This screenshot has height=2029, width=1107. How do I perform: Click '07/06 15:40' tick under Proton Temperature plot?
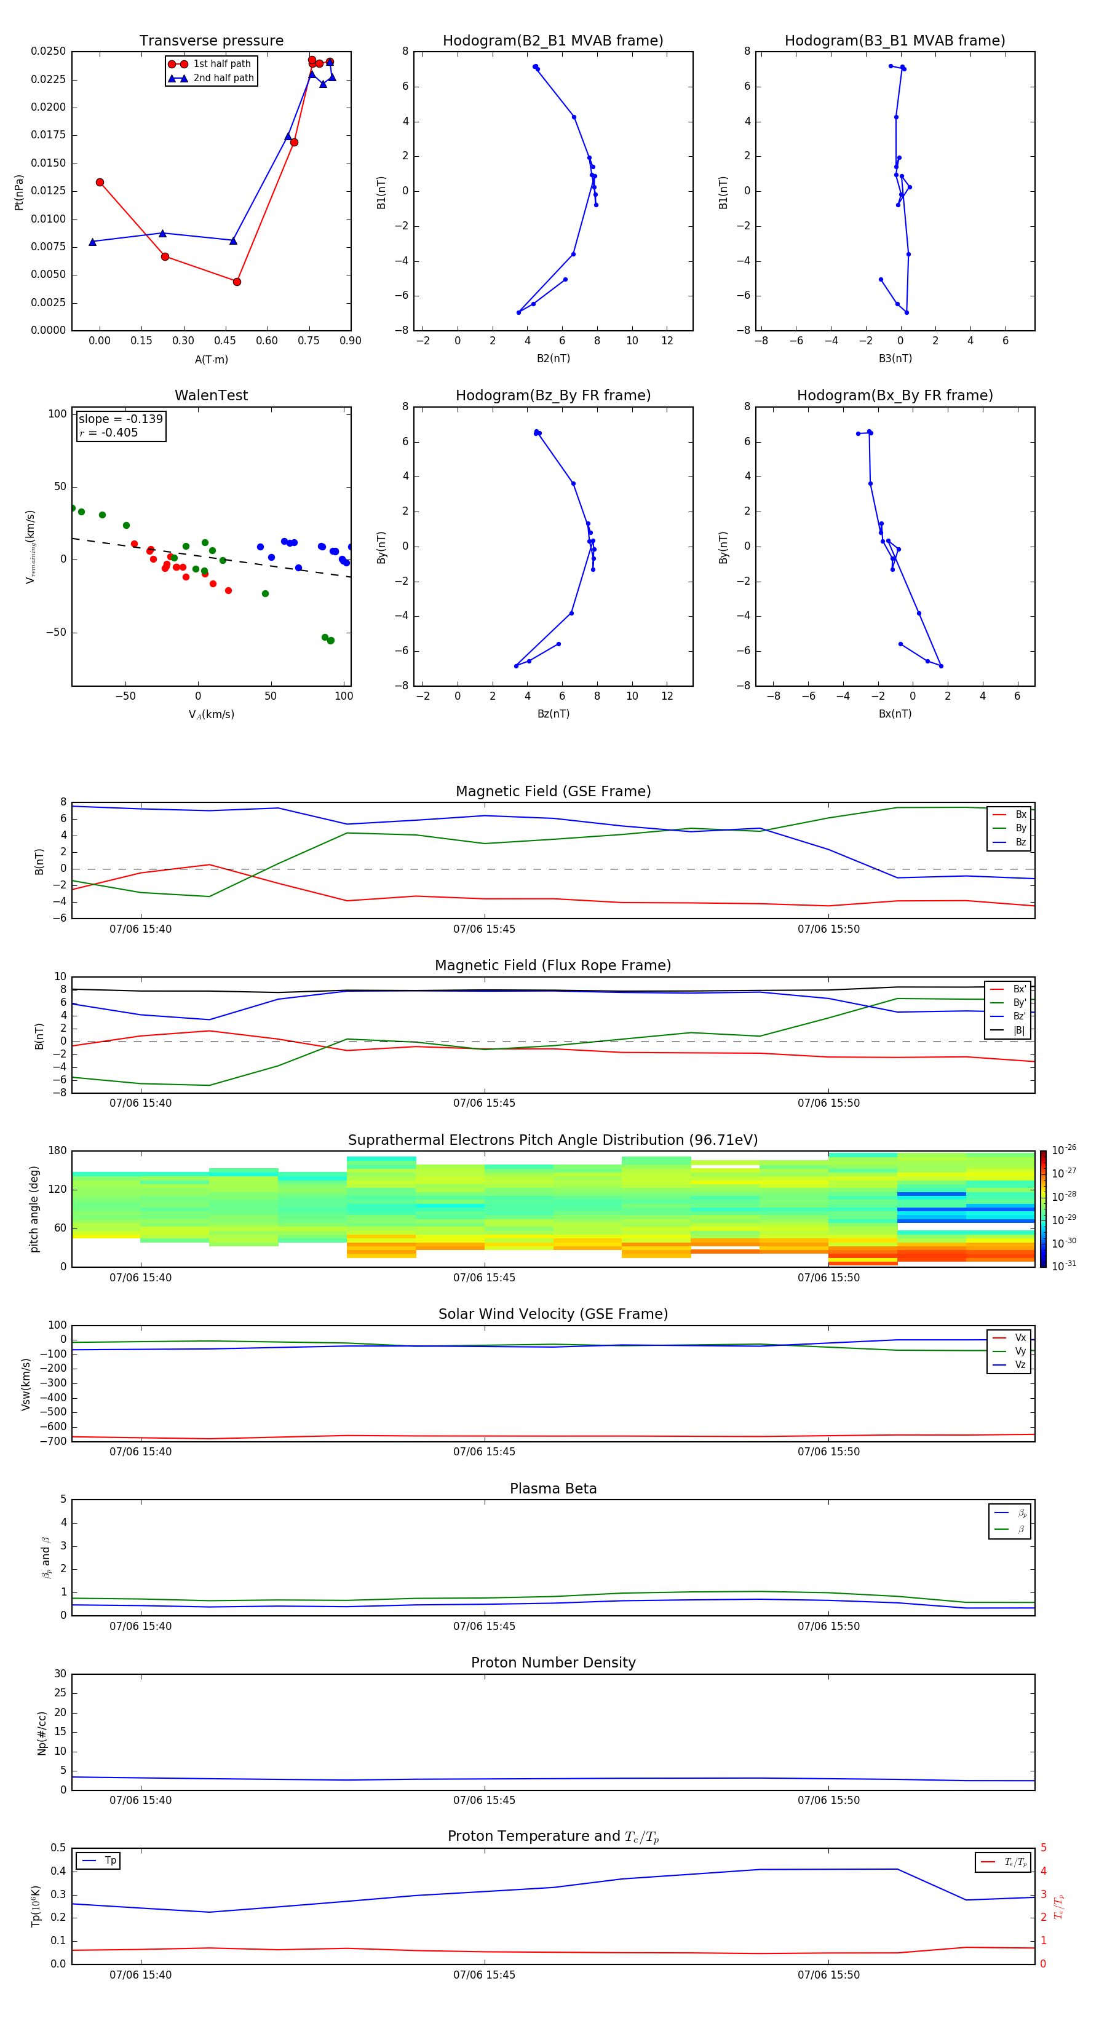click(x=140, y=1975)
